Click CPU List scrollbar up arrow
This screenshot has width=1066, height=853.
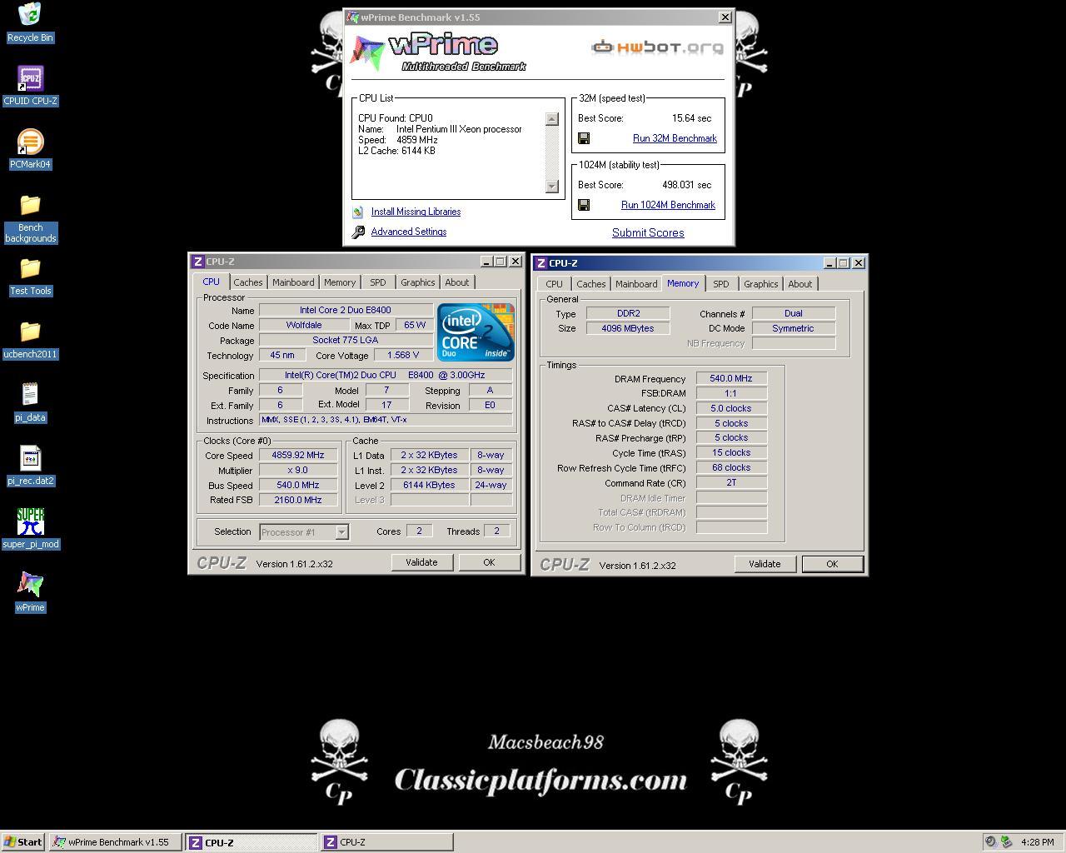pyautogui.click(x=551, y=119)
